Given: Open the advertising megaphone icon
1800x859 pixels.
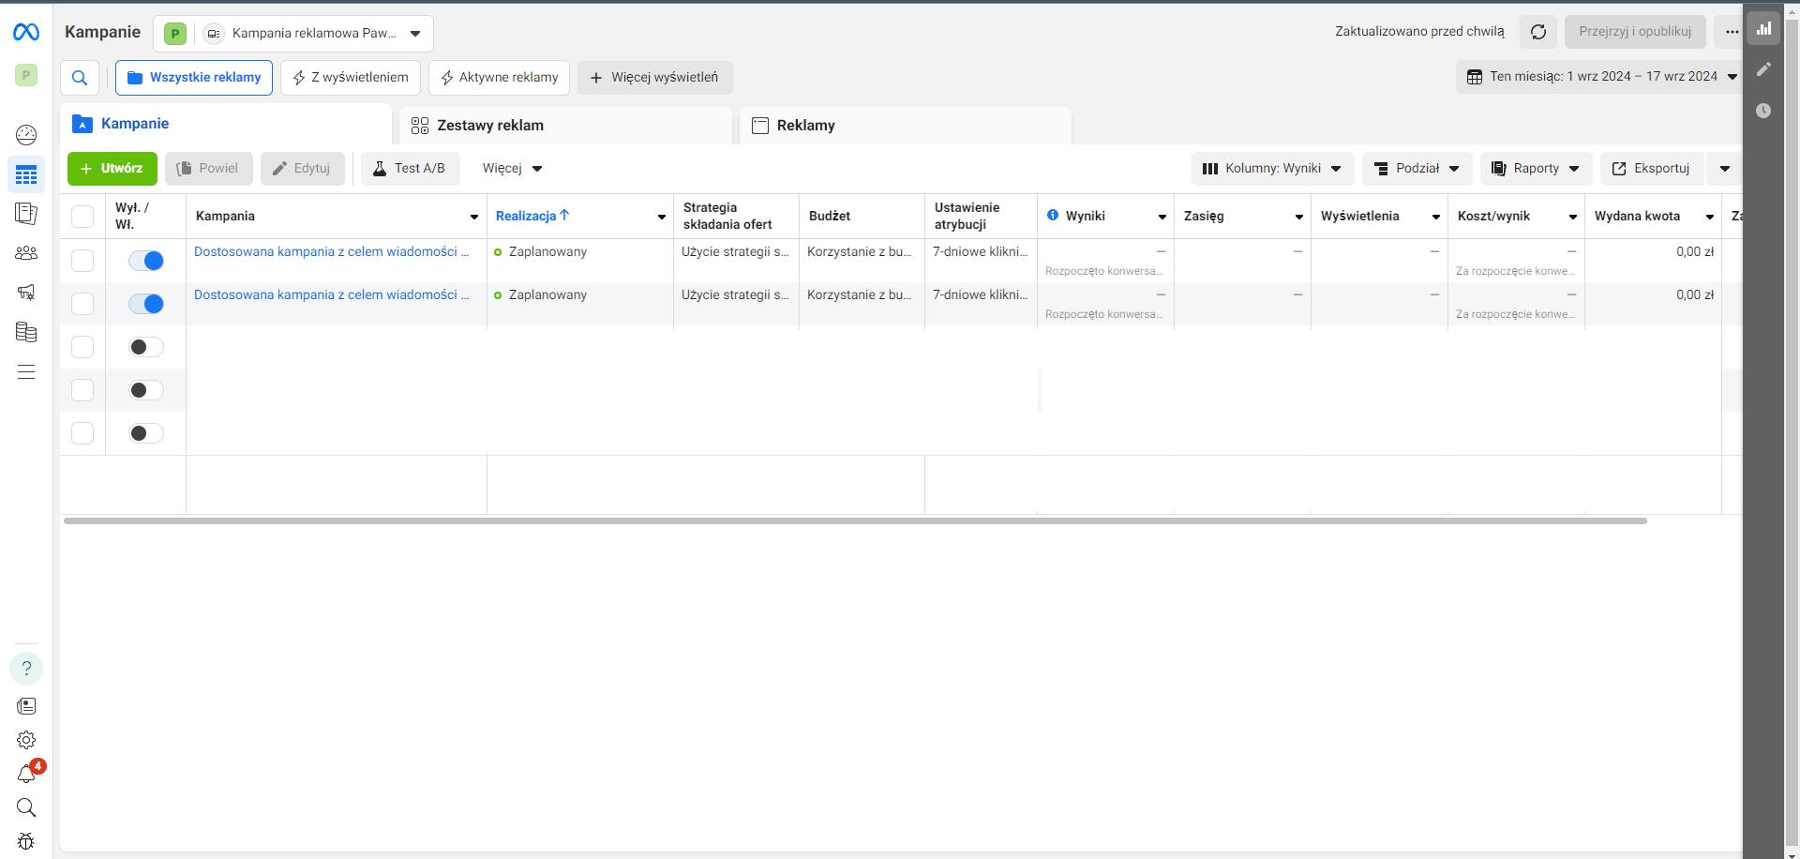Looking at the screenshot, I should click(x=26, y=293).
